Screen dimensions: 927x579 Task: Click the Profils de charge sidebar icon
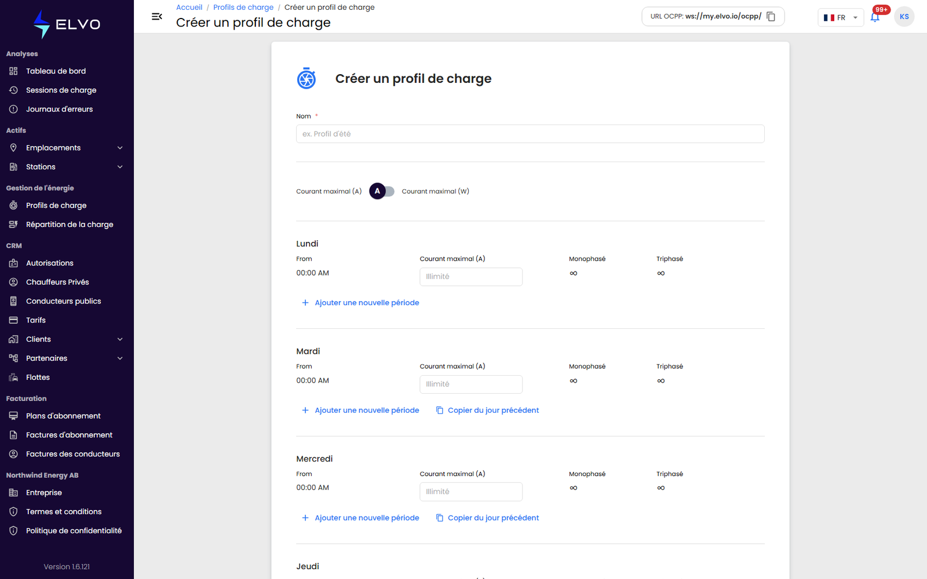(x=13, y=206)
